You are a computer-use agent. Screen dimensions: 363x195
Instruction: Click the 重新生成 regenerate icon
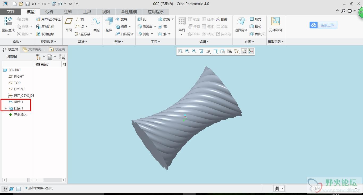pyautogui.click(x=8, y=21)
